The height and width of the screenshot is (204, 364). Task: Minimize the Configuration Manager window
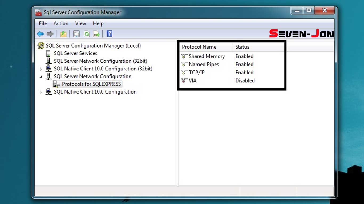[x=297, y=11]
